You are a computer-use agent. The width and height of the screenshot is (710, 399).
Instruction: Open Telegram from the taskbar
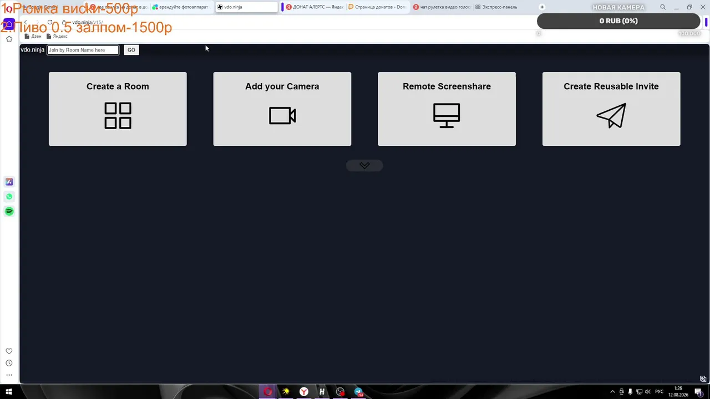tap(358, 392)
